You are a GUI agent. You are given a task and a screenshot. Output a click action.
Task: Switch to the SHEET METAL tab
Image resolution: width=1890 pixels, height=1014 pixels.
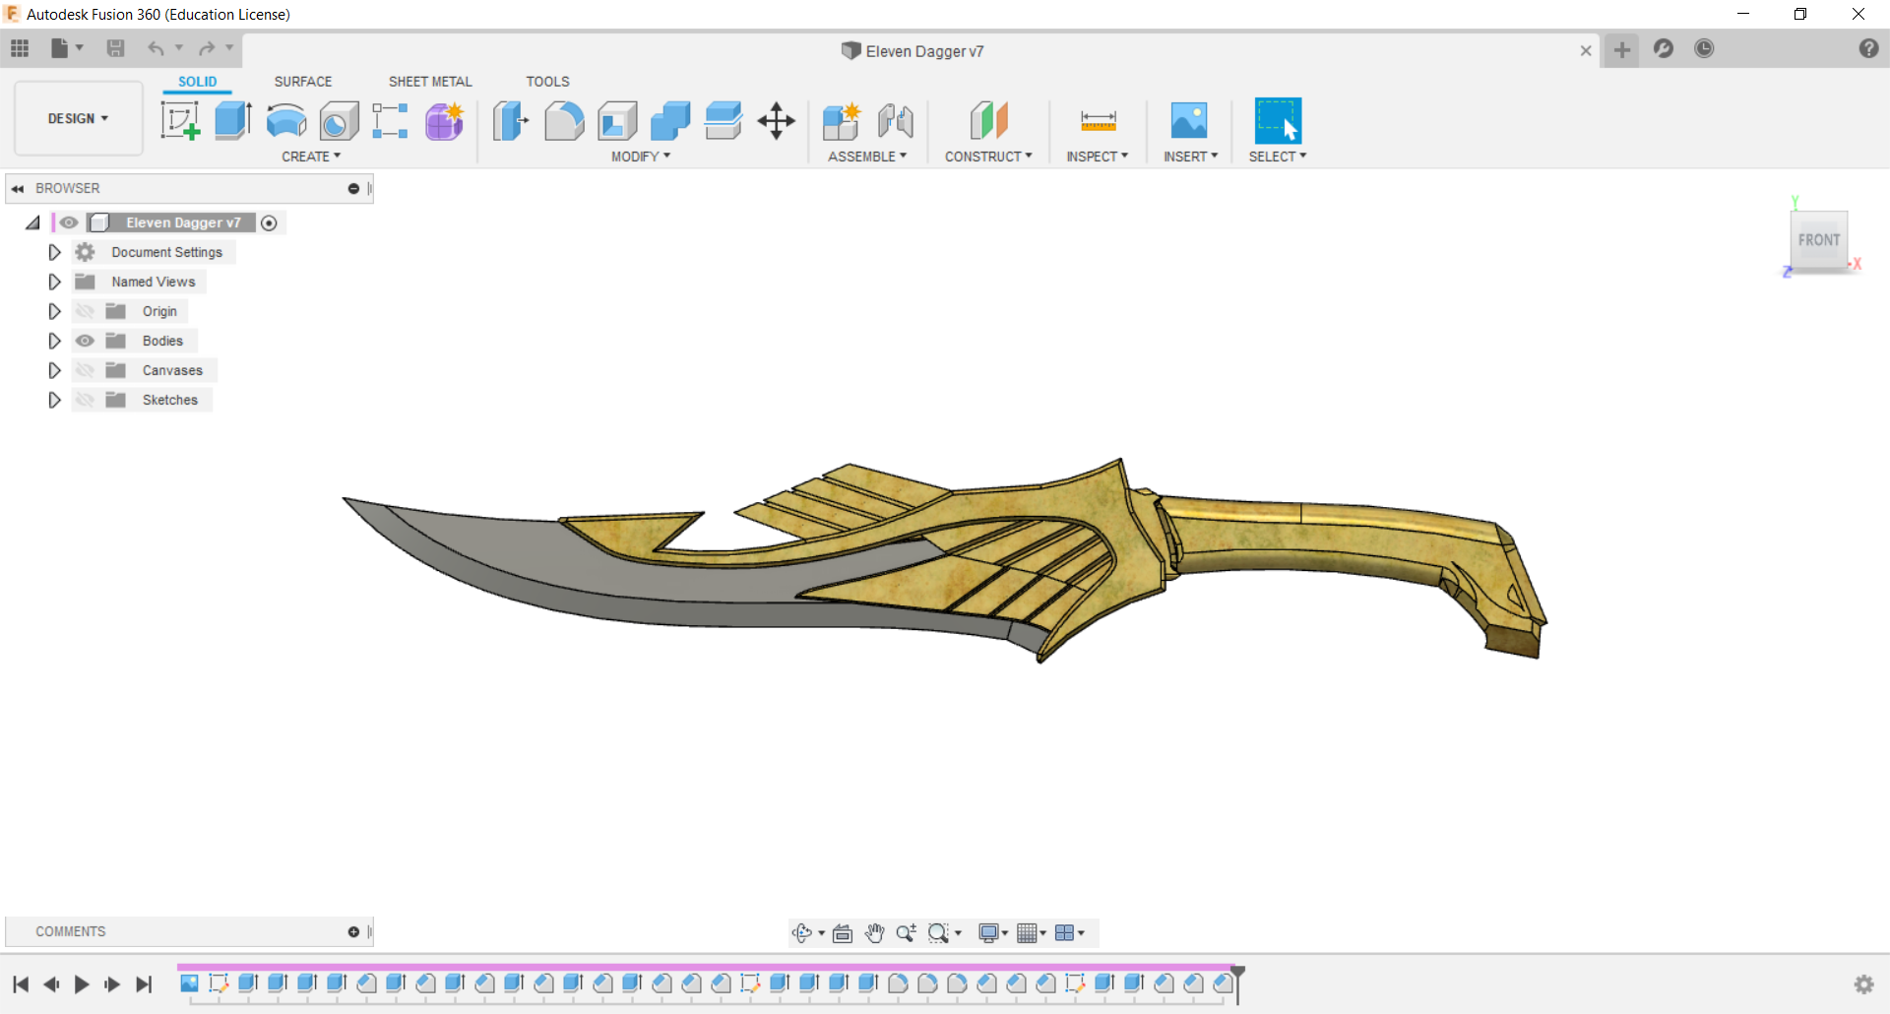click(x=430, y=82)
